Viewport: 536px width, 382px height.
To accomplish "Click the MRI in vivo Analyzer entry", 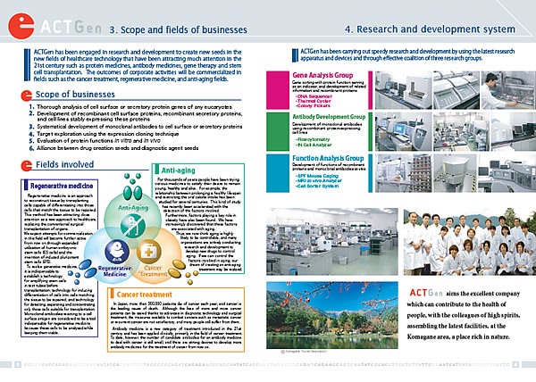I will click(318, 180).
